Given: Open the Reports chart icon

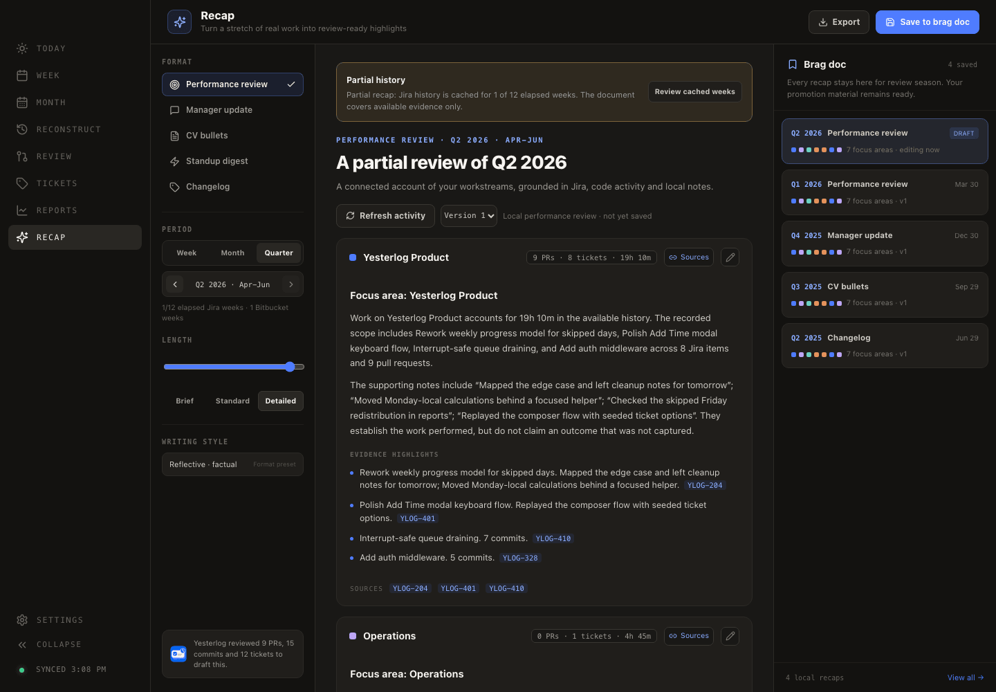Looking at the screenshot, I should [22, 210].
